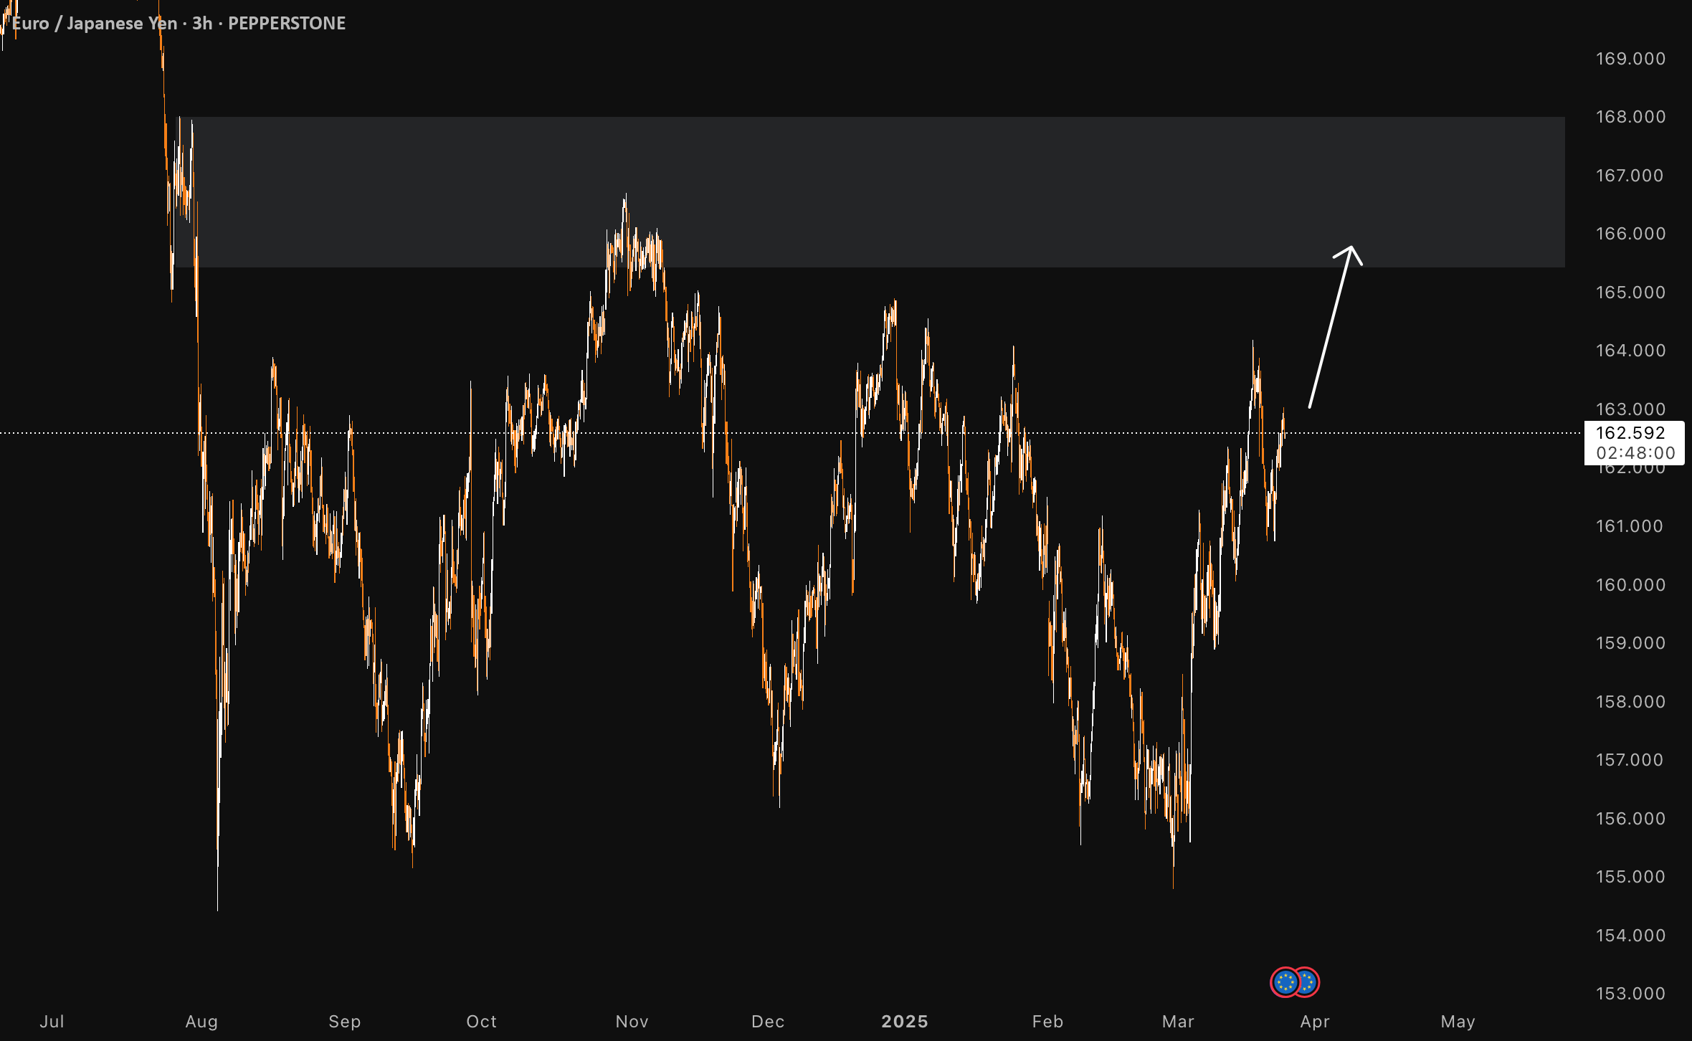Click the arrow head near 166.000
Viewport: 1692px width, 1041px height.
[1349, 253]
